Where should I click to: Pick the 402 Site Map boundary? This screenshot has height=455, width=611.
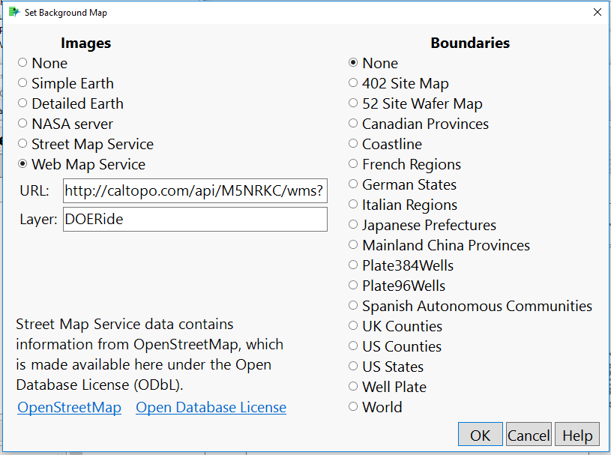pyautogui.click(x=353, y=83)
